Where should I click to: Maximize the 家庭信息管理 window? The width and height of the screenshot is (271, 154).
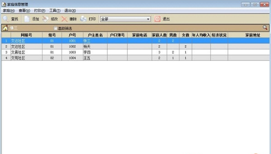pyautogui.click(x=255, y=5)
